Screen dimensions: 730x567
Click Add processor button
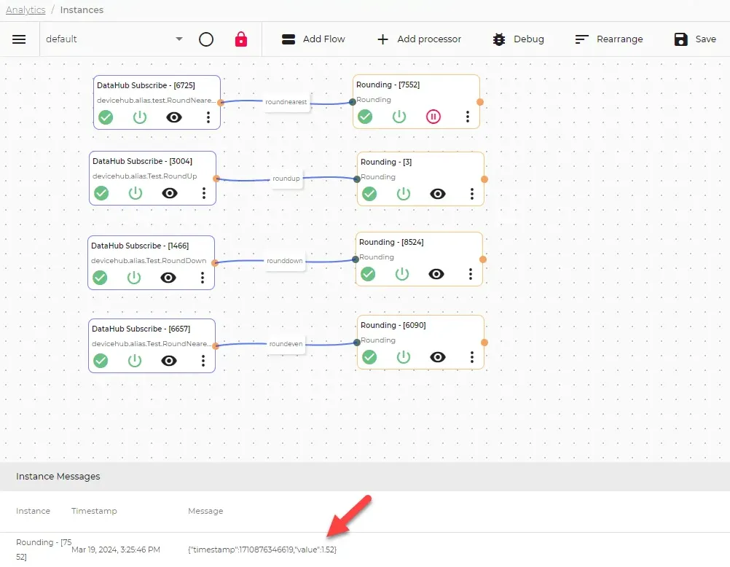coord(419,39)
